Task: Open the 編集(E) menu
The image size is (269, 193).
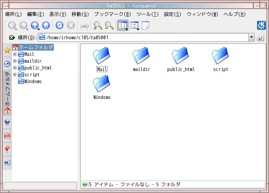Action: click(35, 14)
